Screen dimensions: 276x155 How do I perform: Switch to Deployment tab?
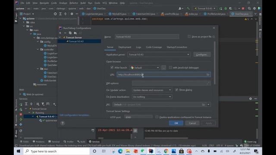tap(125, 47)
